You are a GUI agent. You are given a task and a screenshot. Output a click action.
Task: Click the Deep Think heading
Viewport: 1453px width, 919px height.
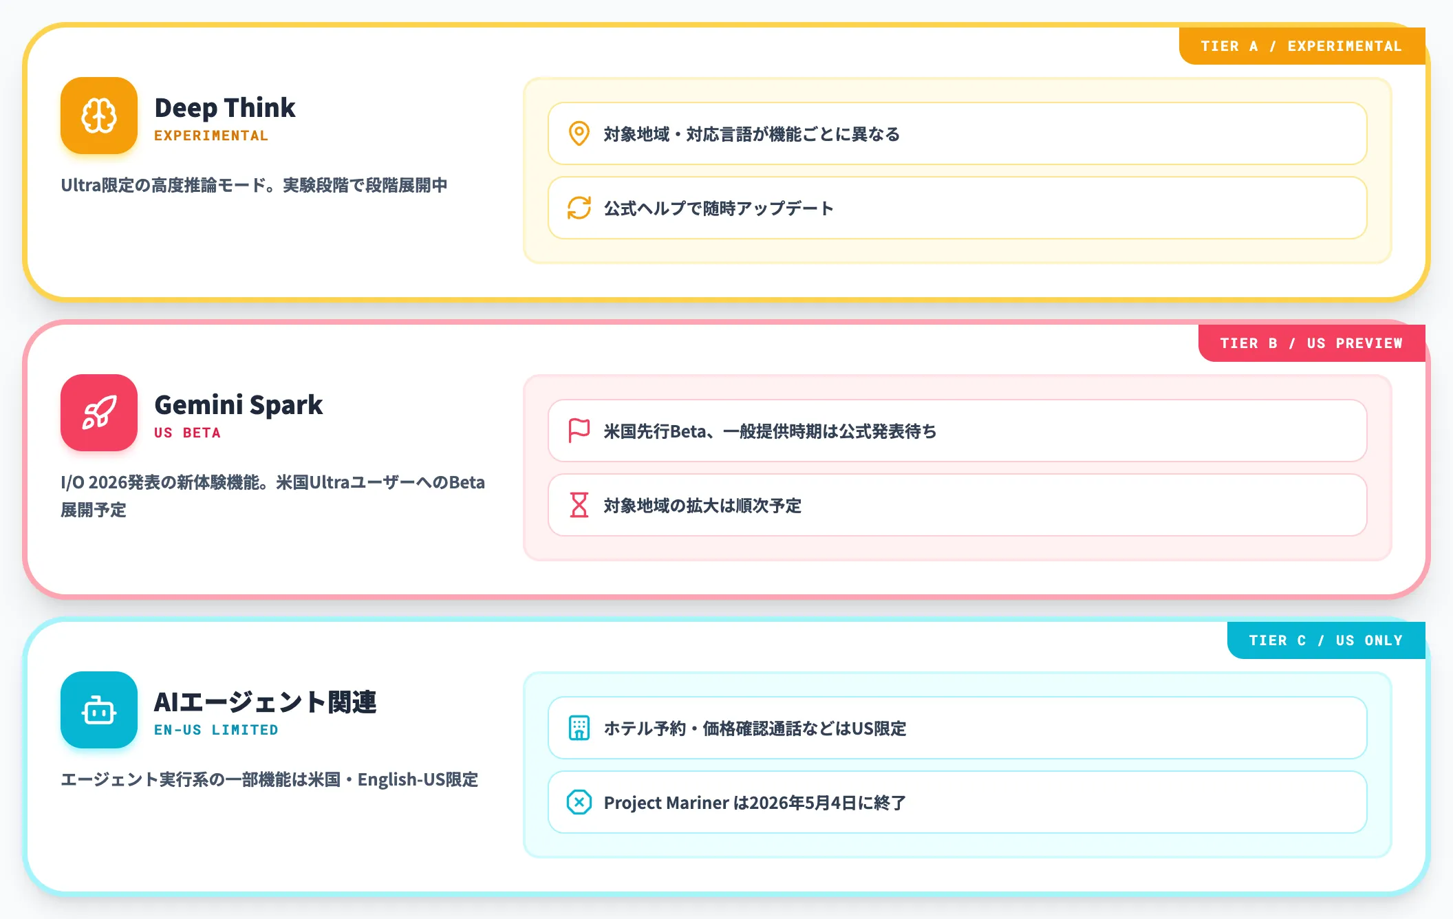(225, 108)
